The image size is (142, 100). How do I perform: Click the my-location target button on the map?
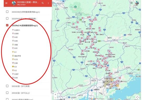[x=137, y=97]
